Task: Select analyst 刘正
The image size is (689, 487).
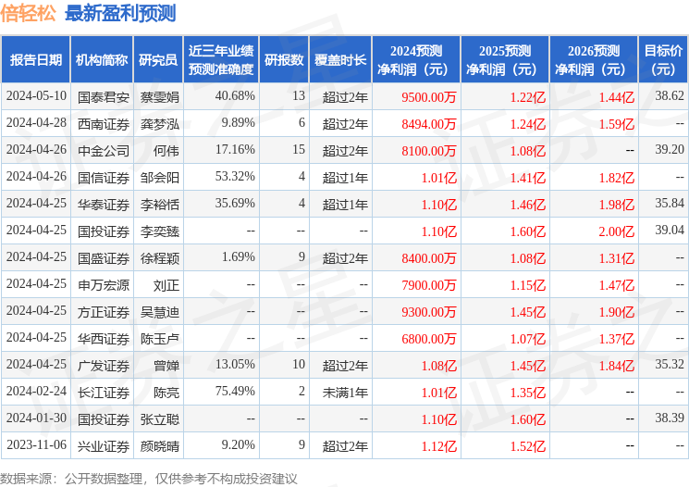Action: click(x=166, y=285)
